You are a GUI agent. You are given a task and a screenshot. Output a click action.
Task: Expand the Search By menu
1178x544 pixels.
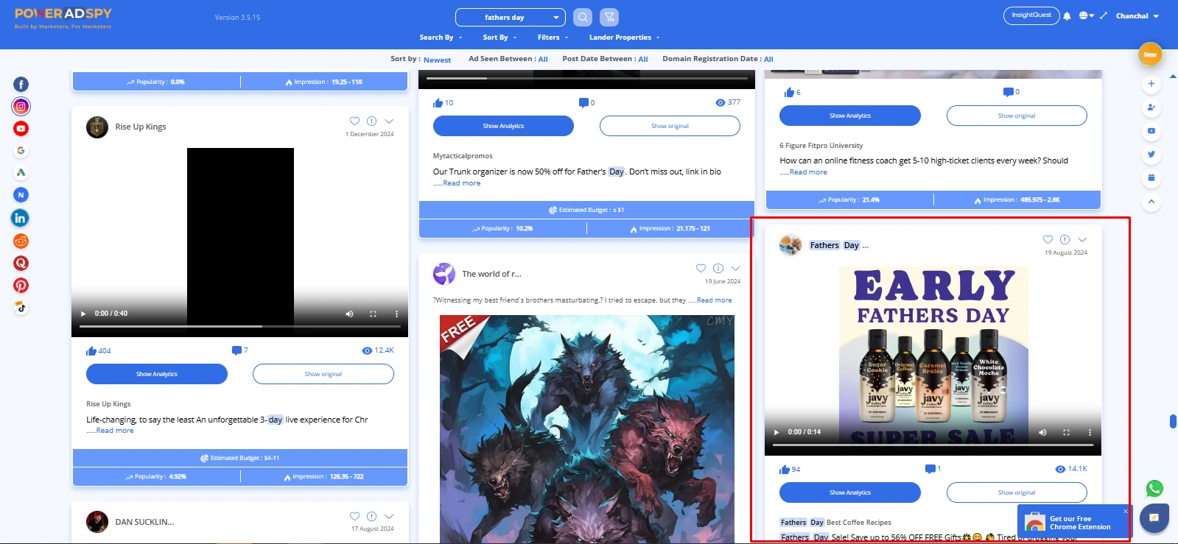pyautogui.click(x=441, y=38)
